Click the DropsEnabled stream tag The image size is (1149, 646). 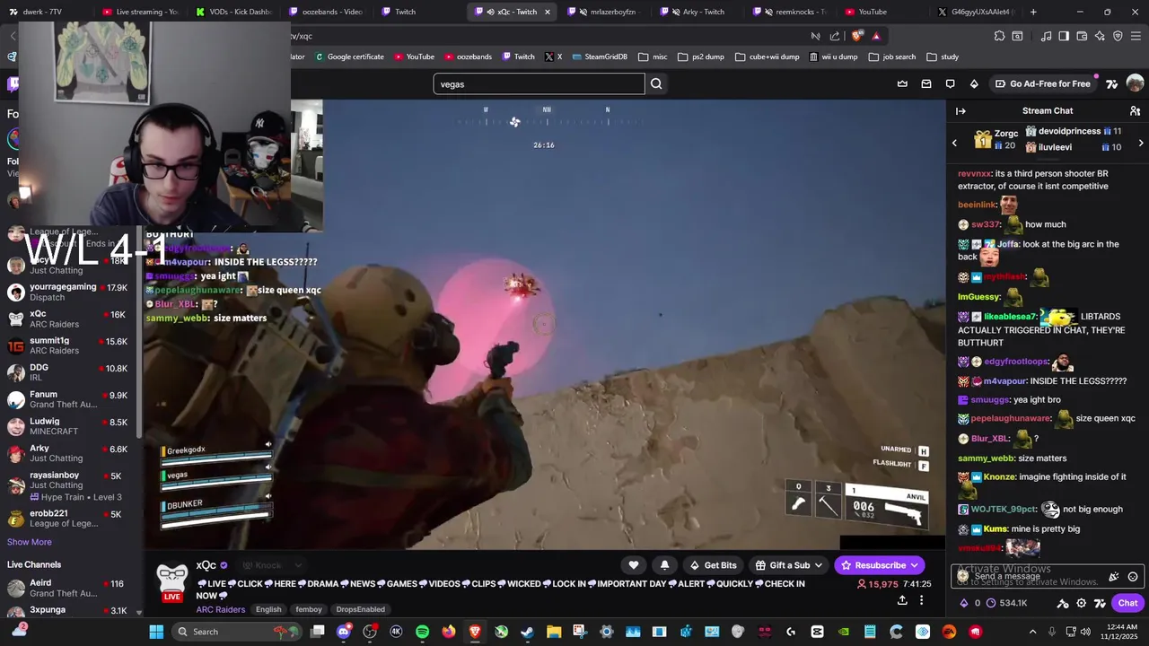pos(360,609)
